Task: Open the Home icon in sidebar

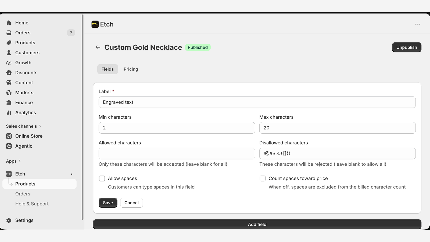Action: tap(9, 23)
